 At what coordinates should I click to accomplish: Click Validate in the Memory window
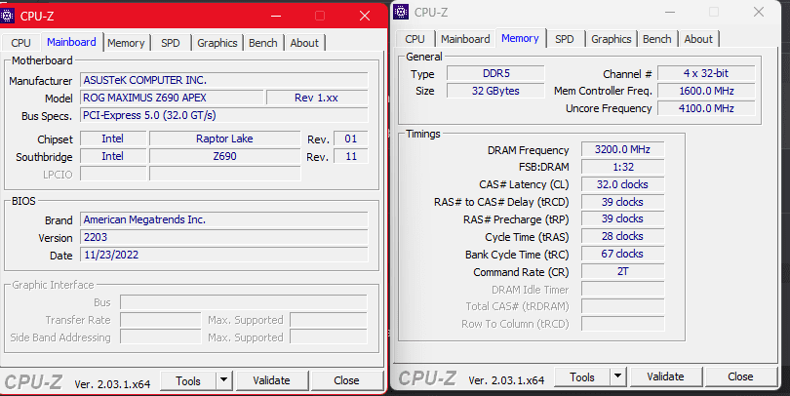click(665, 376)
